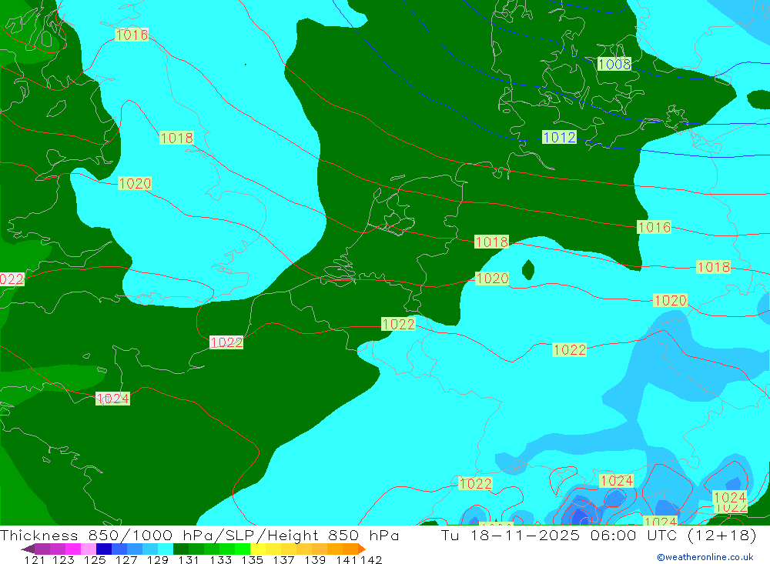Click the legend value 139
Screen dimensions: 770x564
[315, 559]
